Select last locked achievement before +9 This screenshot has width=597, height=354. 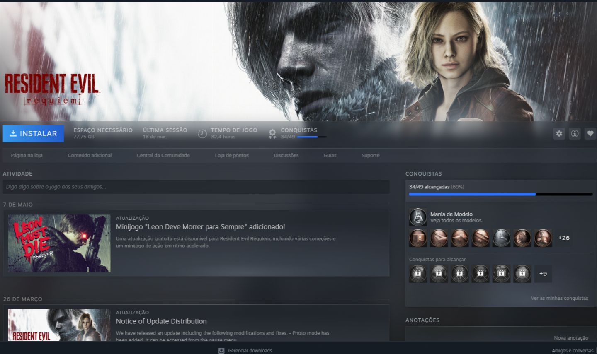522,274
